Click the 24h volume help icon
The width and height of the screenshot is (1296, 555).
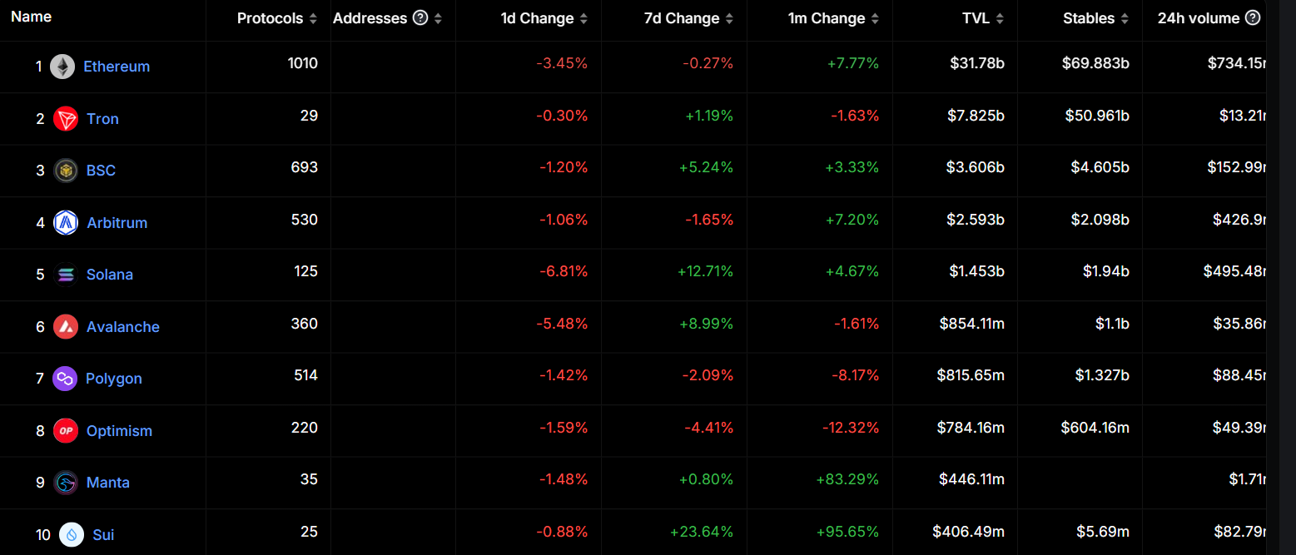tap(1252, 18)
